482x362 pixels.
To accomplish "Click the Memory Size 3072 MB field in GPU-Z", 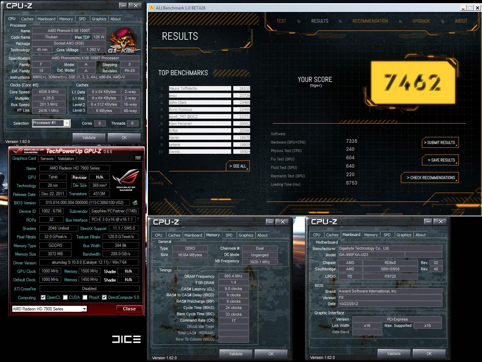I will [x=56, y=254].
